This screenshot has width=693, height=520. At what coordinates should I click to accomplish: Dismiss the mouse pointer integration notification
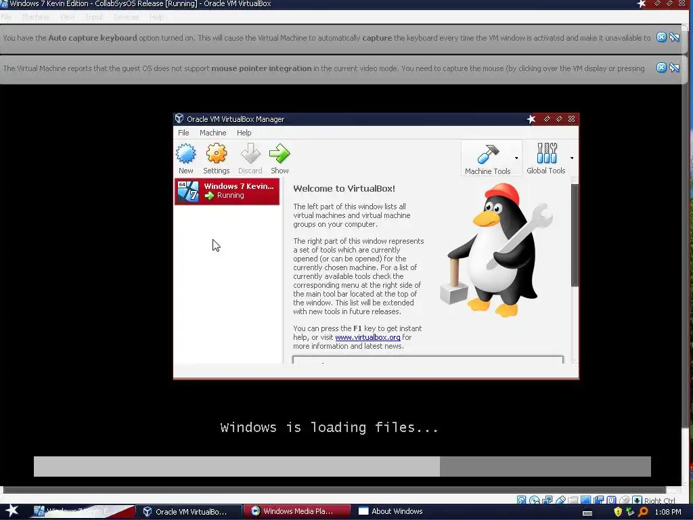click(661, 68)
